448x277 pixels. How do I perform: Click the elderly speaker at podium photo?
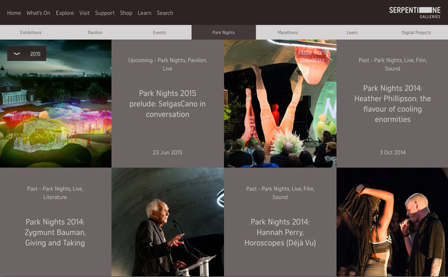[168, 228]
